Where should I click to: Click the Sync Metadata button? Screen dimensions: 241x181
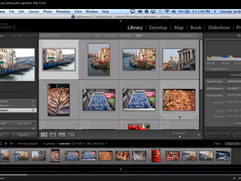[x=217, y=135]
